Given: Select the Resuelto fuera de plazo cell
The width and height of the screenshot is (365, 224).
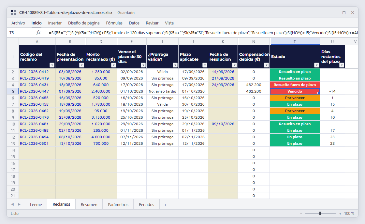Looking at the screenshot, I should coord(295,85).
